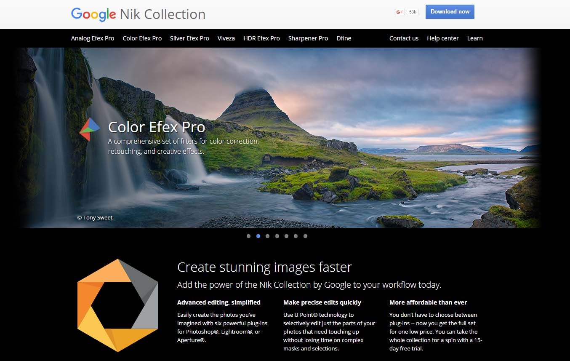Open the Silver Efex Pro page
570x361 pixels.
189,38
